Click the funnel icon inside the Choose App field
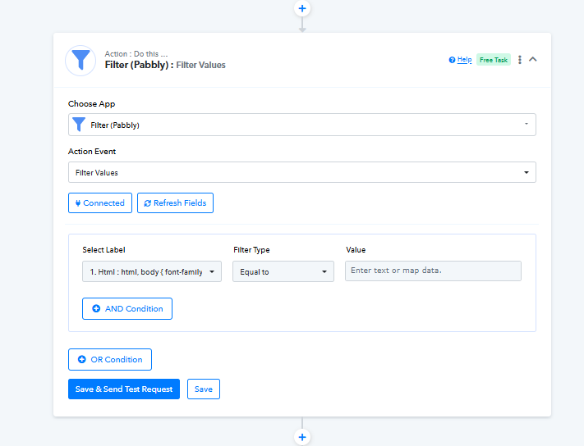The height and width of the screenshot is (446, 584). (79, 125)
